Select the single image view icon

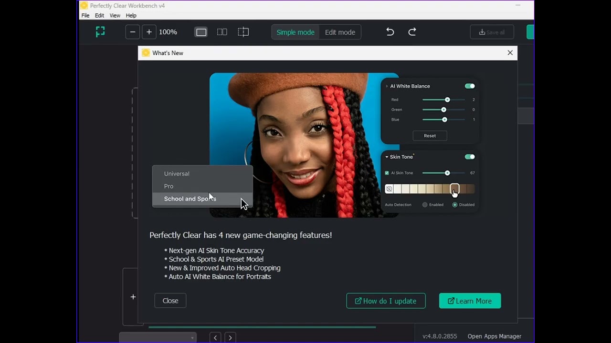201,32
